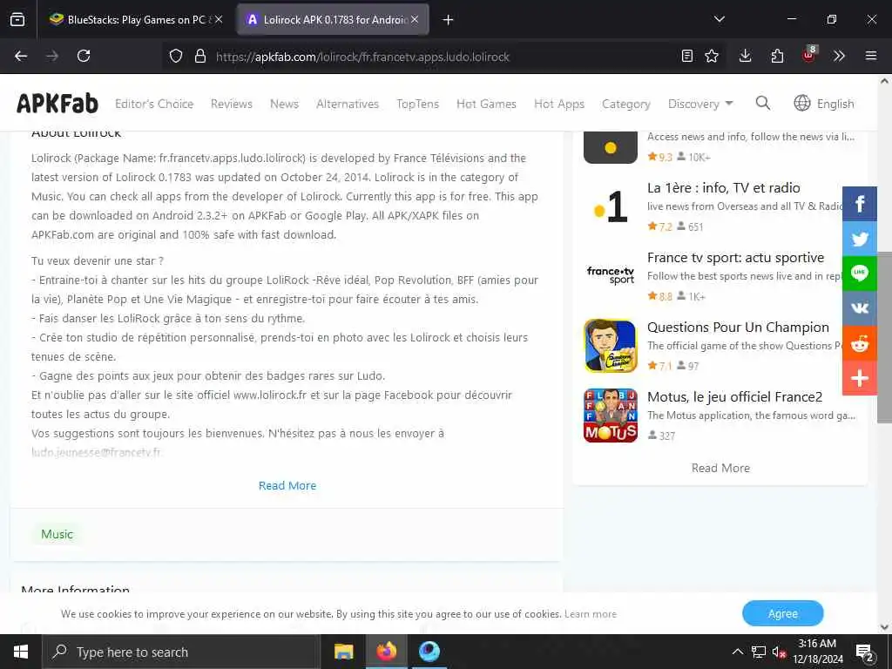Open Reviews menu item

(x=232, y=105)
